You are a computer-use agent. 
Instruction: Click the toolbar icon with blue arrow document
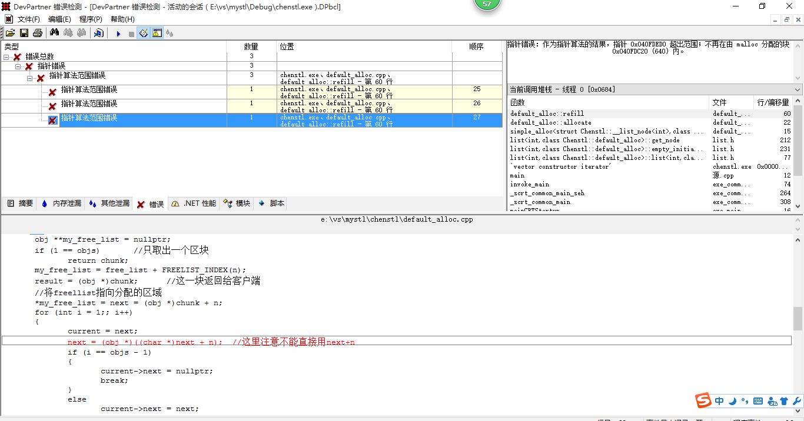click(98, 33)
